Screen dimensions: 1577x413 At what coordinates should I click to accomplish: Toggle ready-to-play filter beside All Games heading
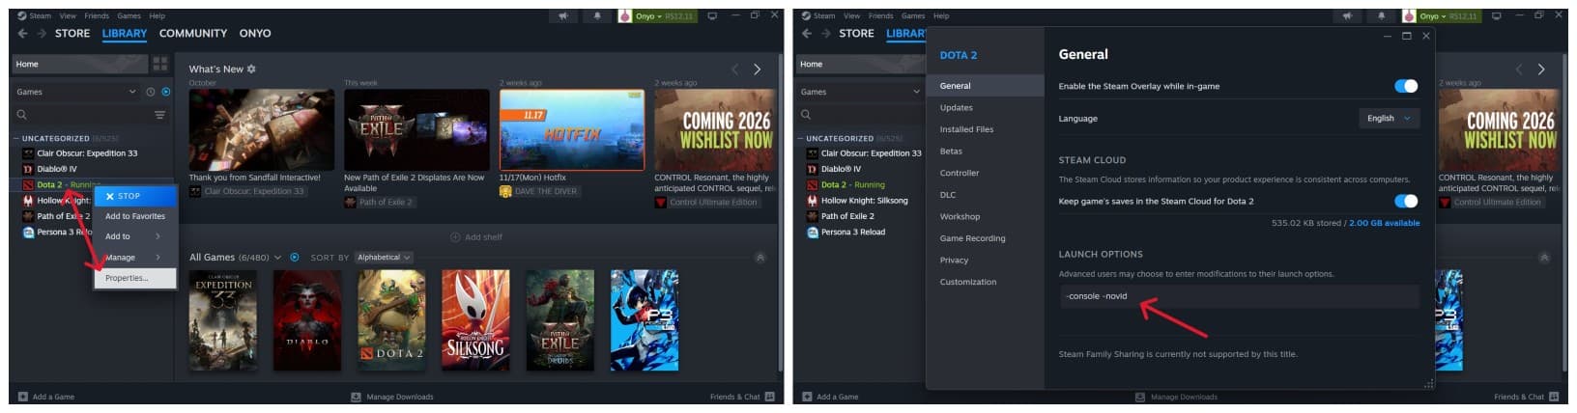point(295,258)
